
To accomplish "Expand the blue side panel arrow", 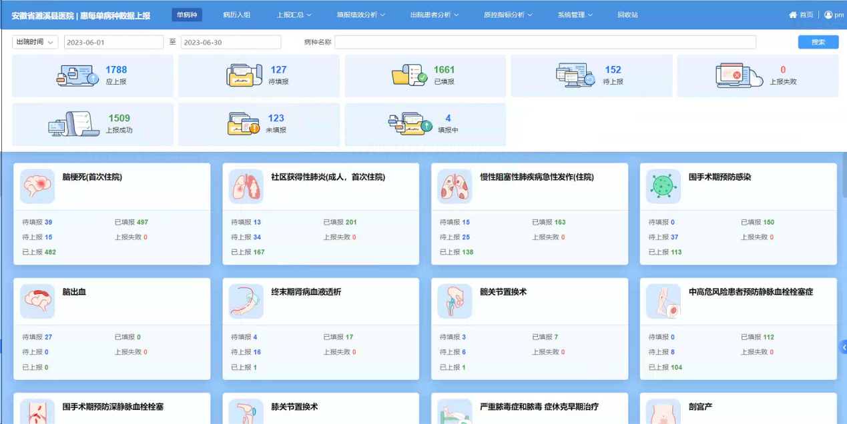I will click(844, 347).
